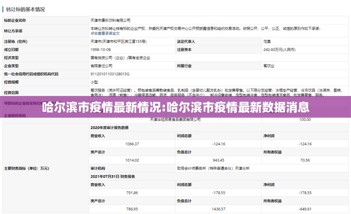351x214 pixels.
Task: Select revenue value 791.86
Action: [132, 193]
